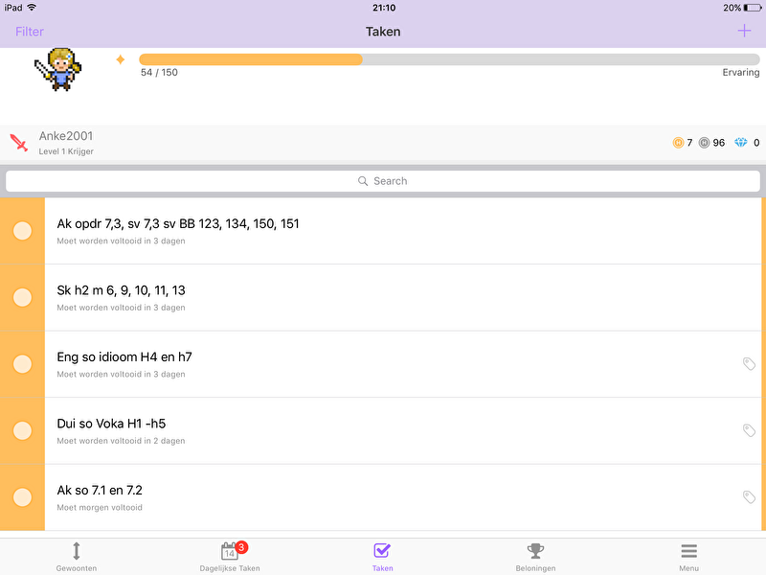The height and width of the screenshot is (575, 766).
Task: Complete the Eng so idioom H4 task
Action: pos(22,364)
